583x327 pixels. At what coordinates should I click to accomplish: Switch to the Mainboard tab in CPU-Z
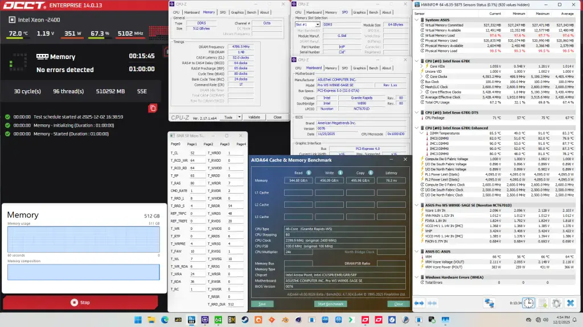point(192,12)
